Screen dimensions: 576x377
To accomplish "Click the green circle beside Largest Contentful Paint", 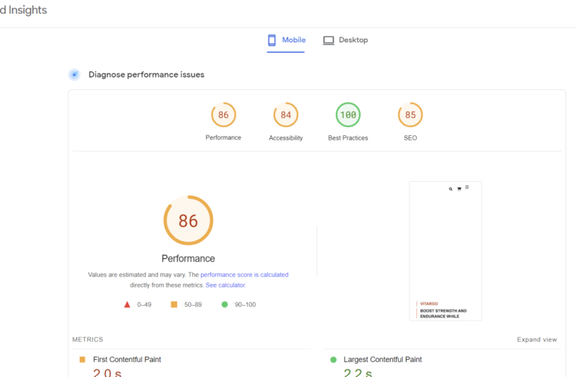I will [x=333, y=360].
